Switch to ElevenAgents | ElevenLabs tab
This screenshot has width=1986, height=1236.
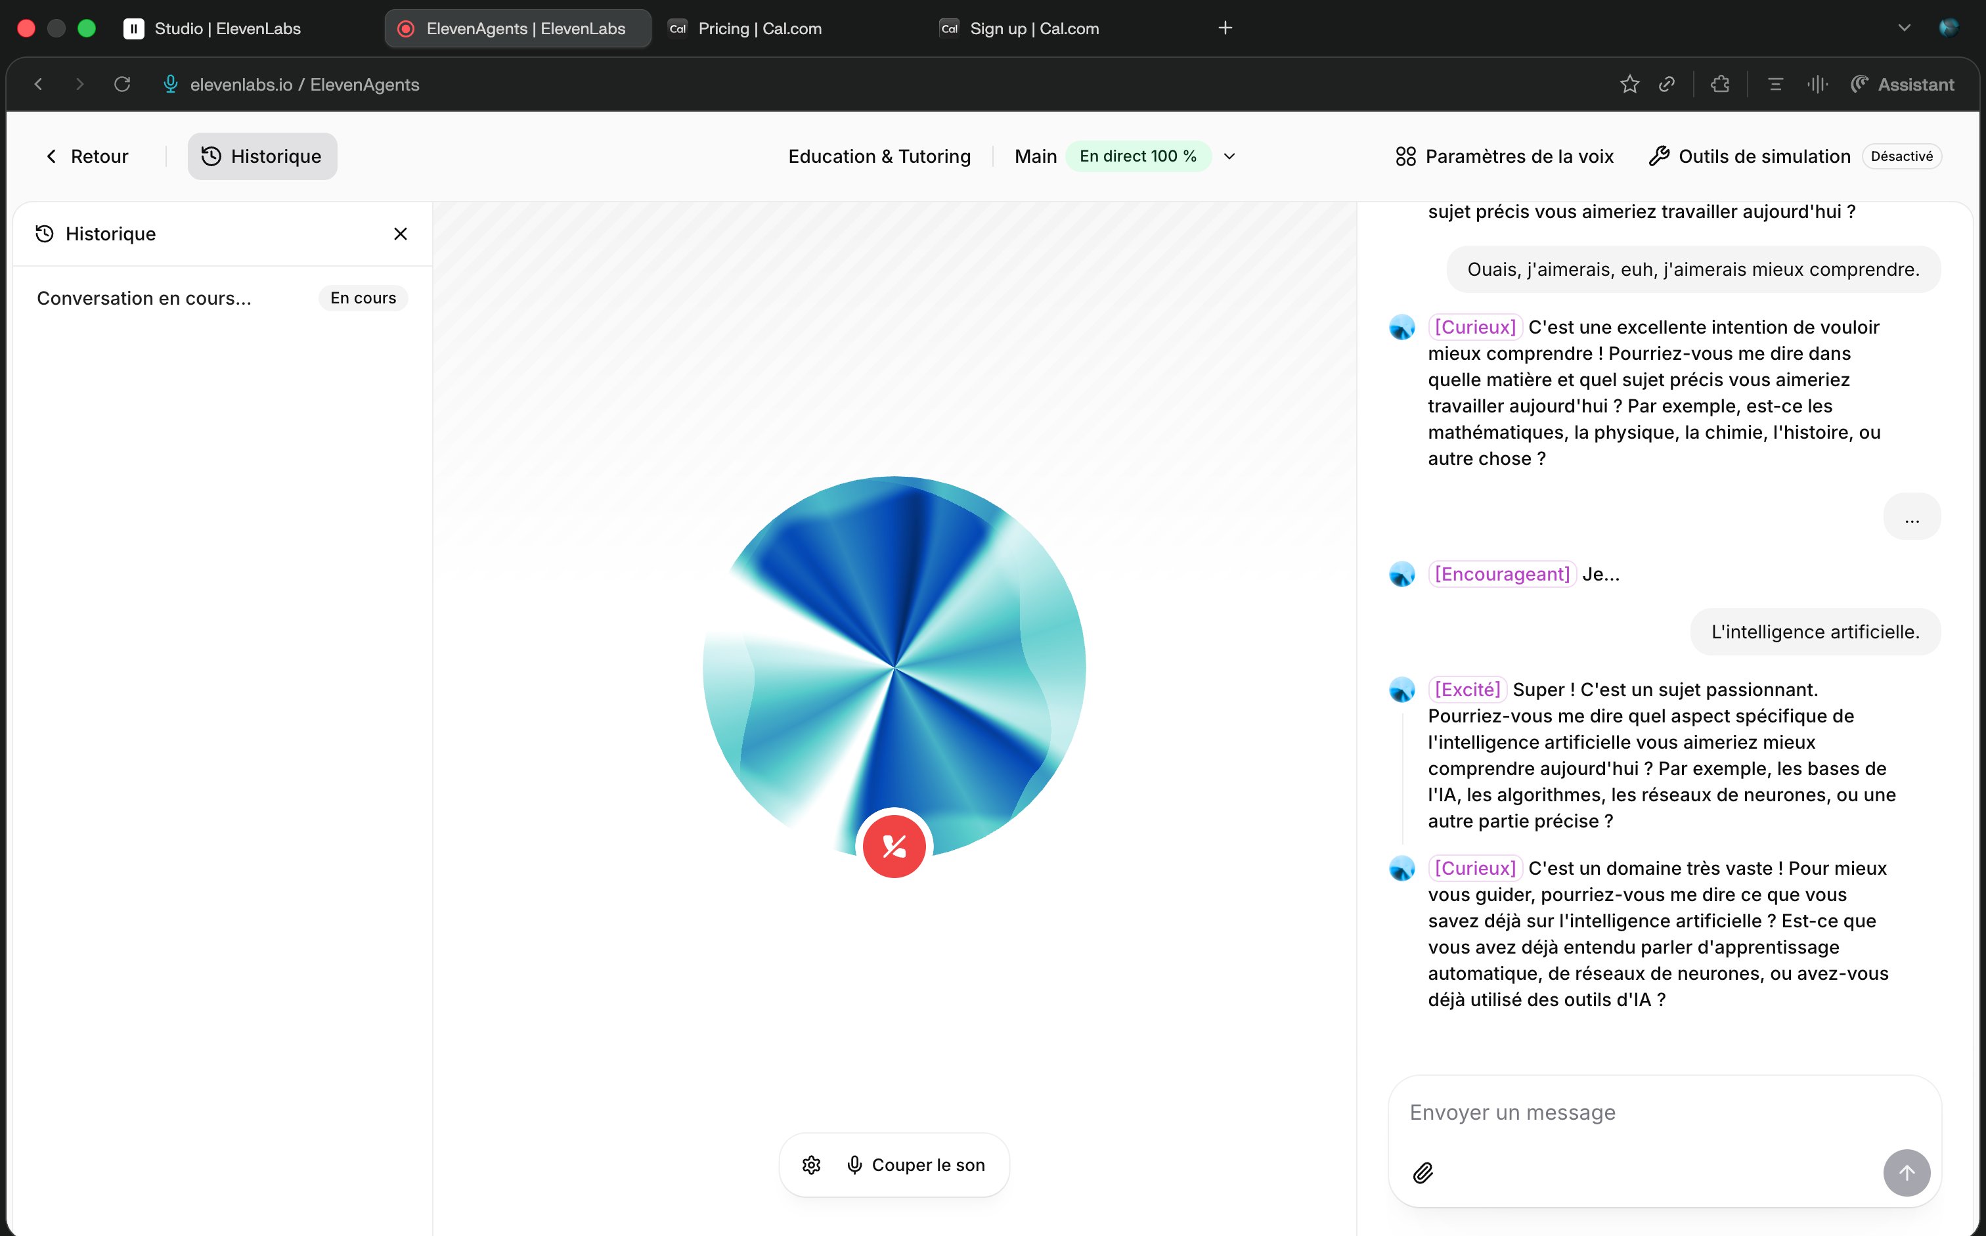tap(518, 29)
